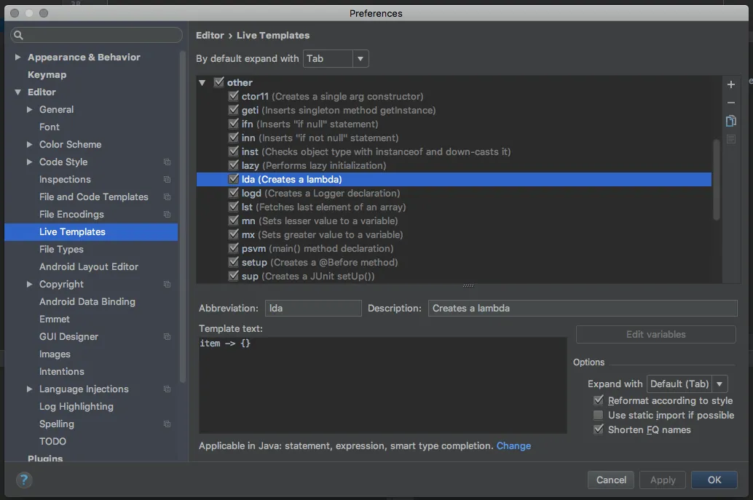Image resolution: width=753 pixels, height=500 pixels.
Task: Click the remove template minus icon
Action: 731,103
